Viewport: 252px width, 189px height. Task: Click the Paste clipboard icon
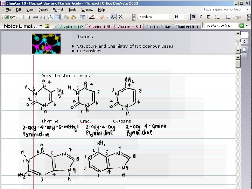(73, 17)
